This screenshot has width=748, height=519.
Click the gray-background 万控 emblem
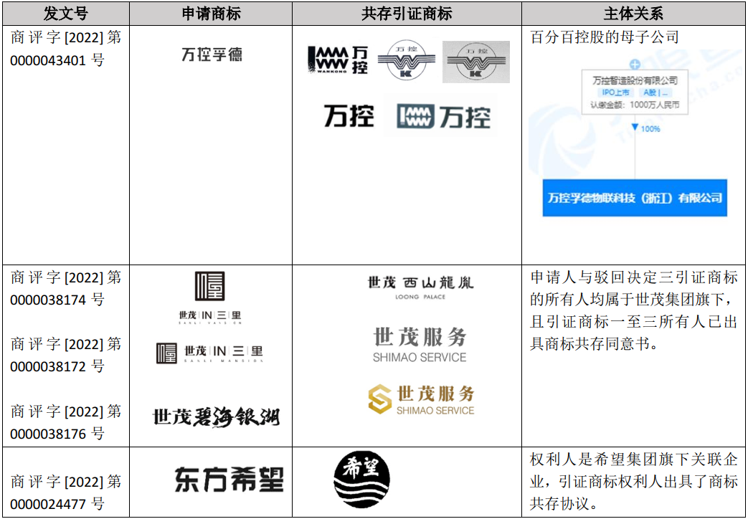[x=475, y=62]
